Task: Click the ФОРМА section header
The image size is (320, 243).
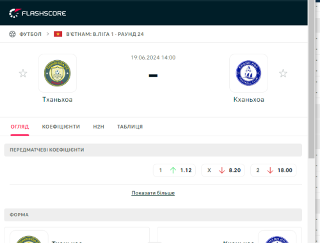Action: tap(153, 215)
